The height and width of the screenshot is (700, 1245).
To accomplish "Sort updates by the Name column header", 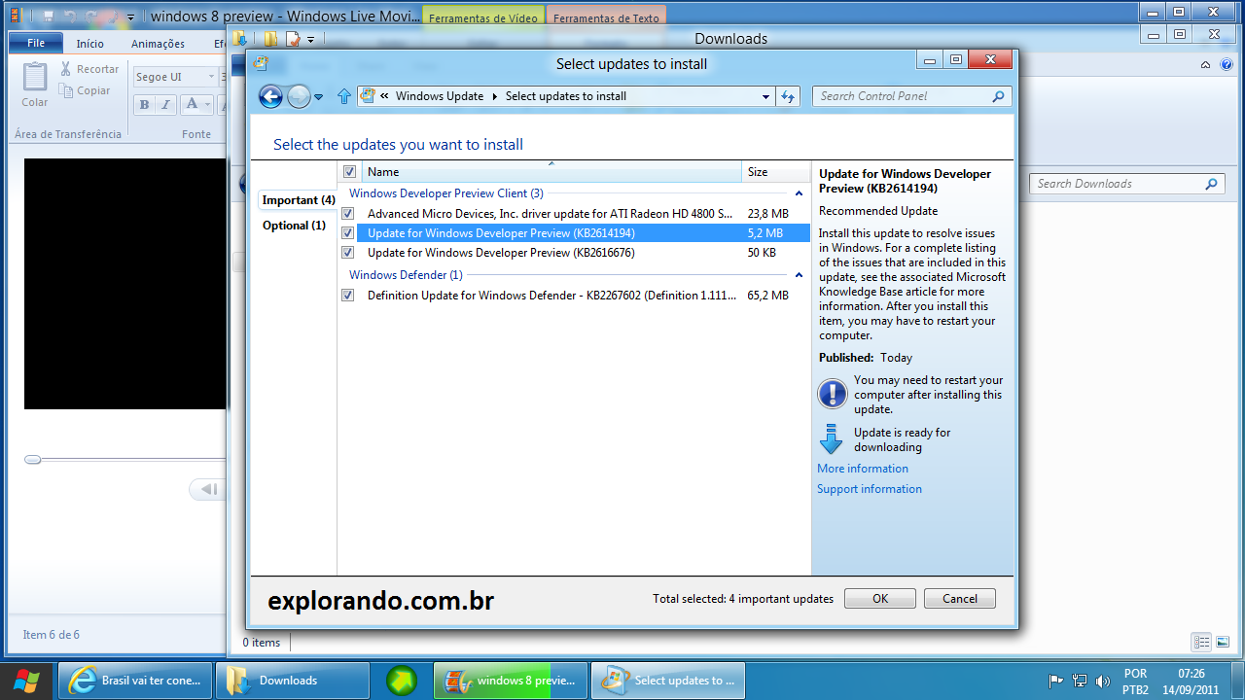I will click(551, 172).
